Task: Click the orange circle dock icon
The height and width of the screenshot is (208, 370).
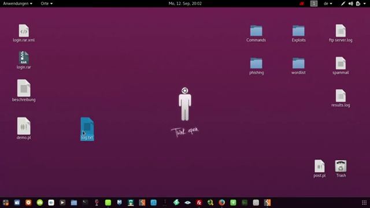Action: click(x=28, y=203)
